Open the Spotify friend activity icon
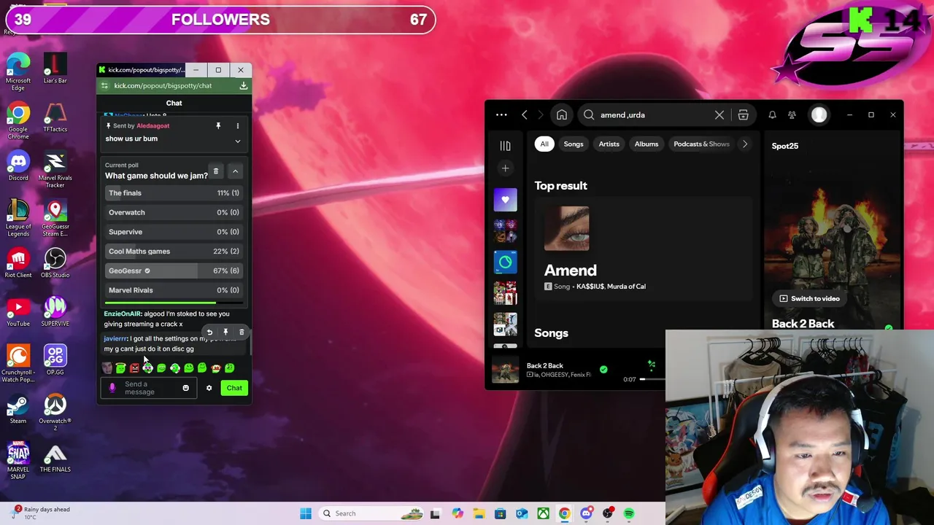 coord(792,114)
